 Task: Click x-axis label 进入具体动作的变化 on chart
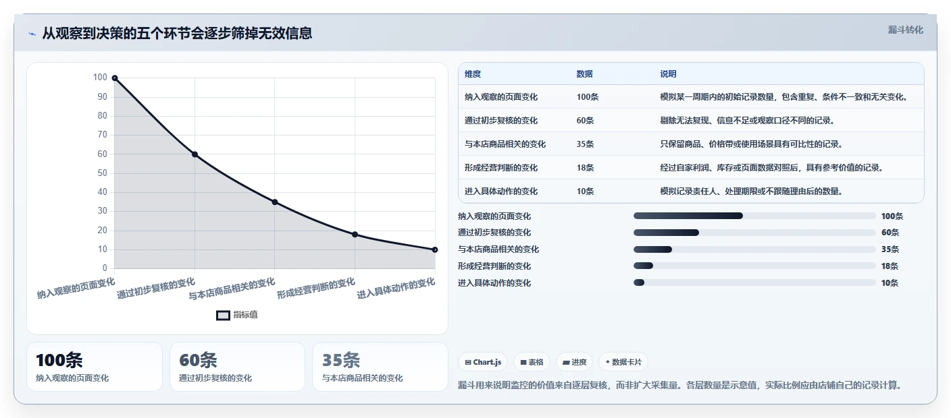396,288
